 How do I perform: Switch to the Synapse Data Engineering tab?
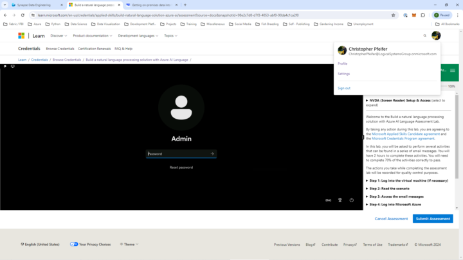[x=35, y=4]
